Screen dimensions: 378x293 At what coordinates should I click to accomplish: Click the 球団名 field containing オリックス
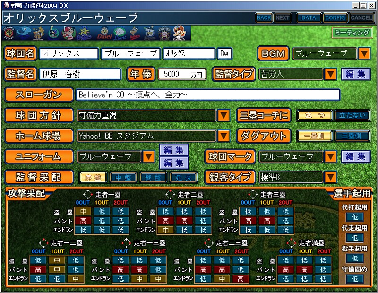pos(69,53)
